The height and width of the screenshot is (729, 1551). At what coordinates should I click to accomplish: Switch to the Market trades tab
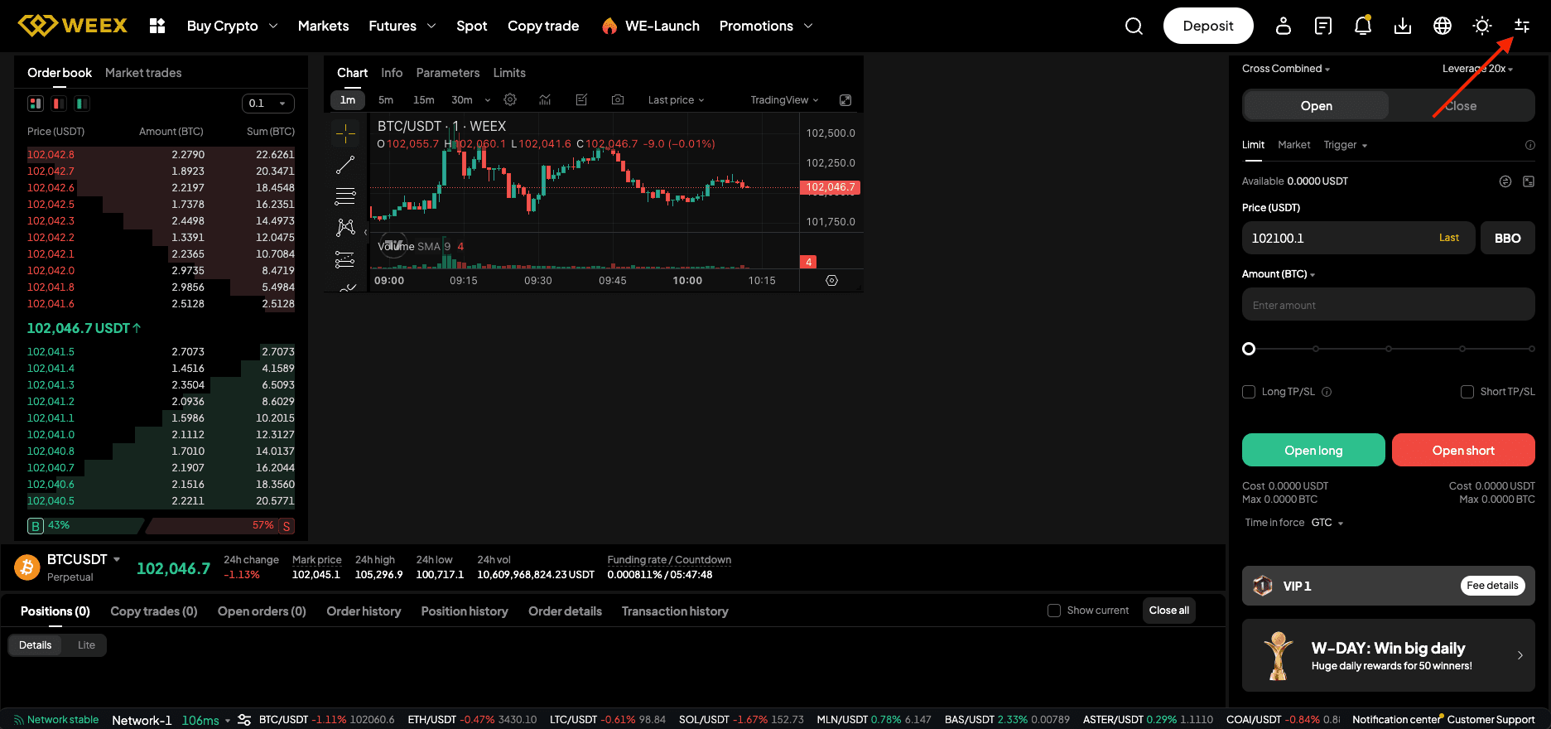(143, 73)
